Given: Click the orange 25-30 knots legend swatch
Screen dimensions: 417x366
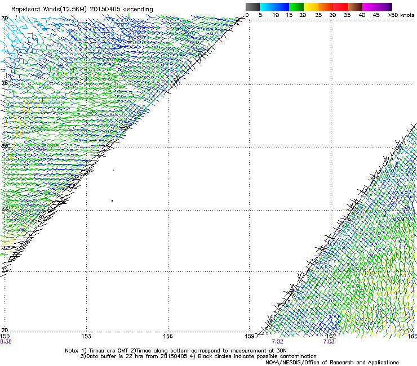Looking at the screenshot, I should click(326, 7).
